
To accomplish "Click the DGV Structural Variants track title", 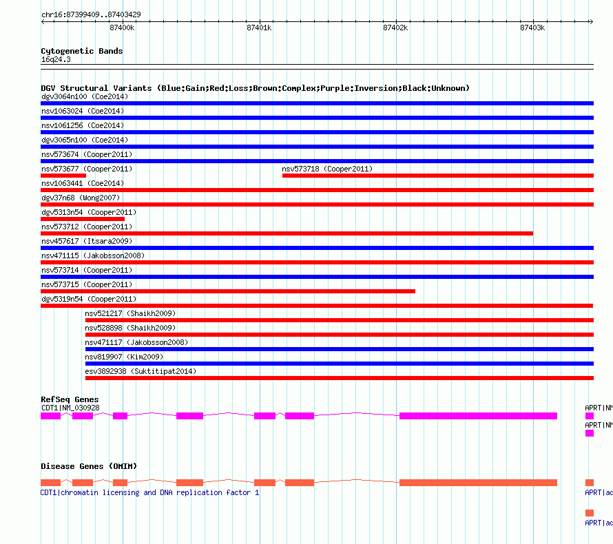I will tap(255, 88).
